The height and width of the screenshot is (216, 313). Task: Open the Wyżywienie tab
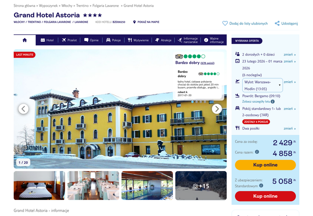[138, 40]
